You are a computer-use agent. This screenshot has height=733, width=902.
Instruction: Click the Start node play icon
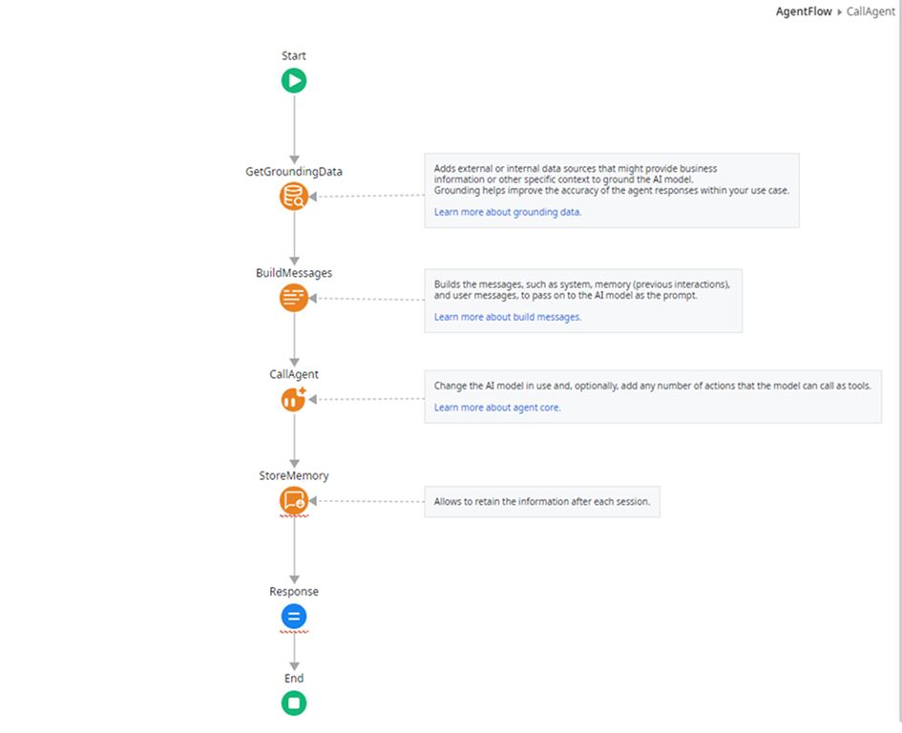tap(293, 80)
